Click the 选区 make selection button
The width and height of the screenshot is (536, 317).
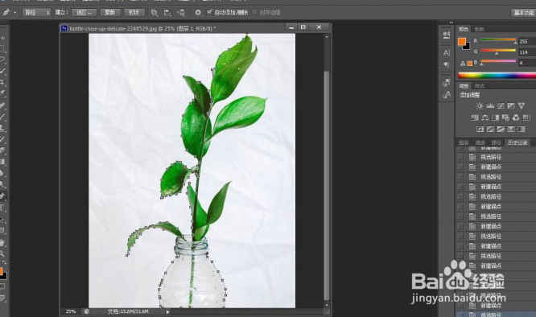click(84, 13)
